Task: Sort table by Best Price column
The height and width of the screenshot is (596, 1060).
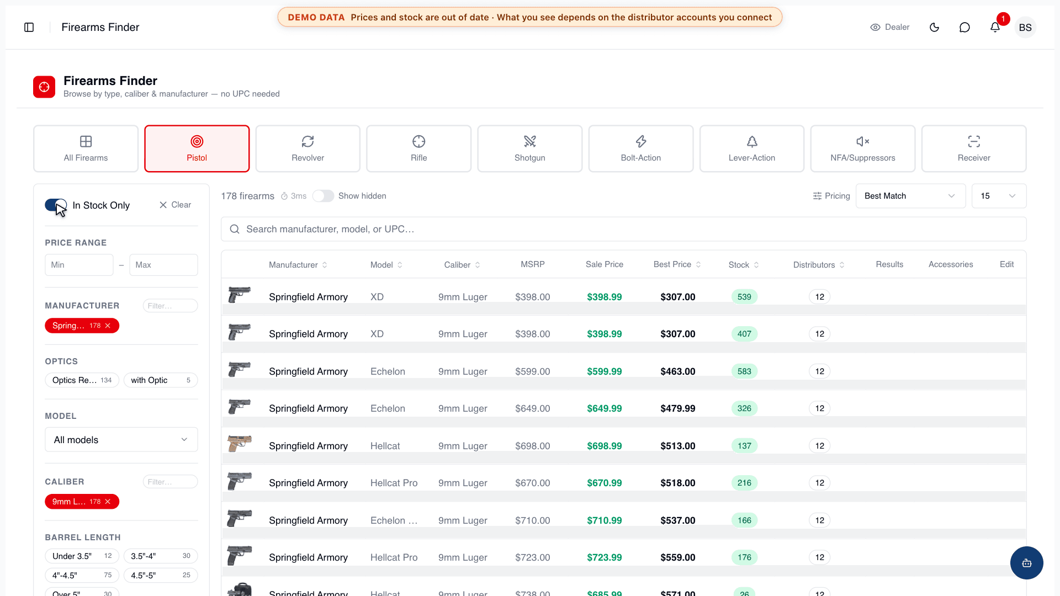Action: tap(677, 264)
